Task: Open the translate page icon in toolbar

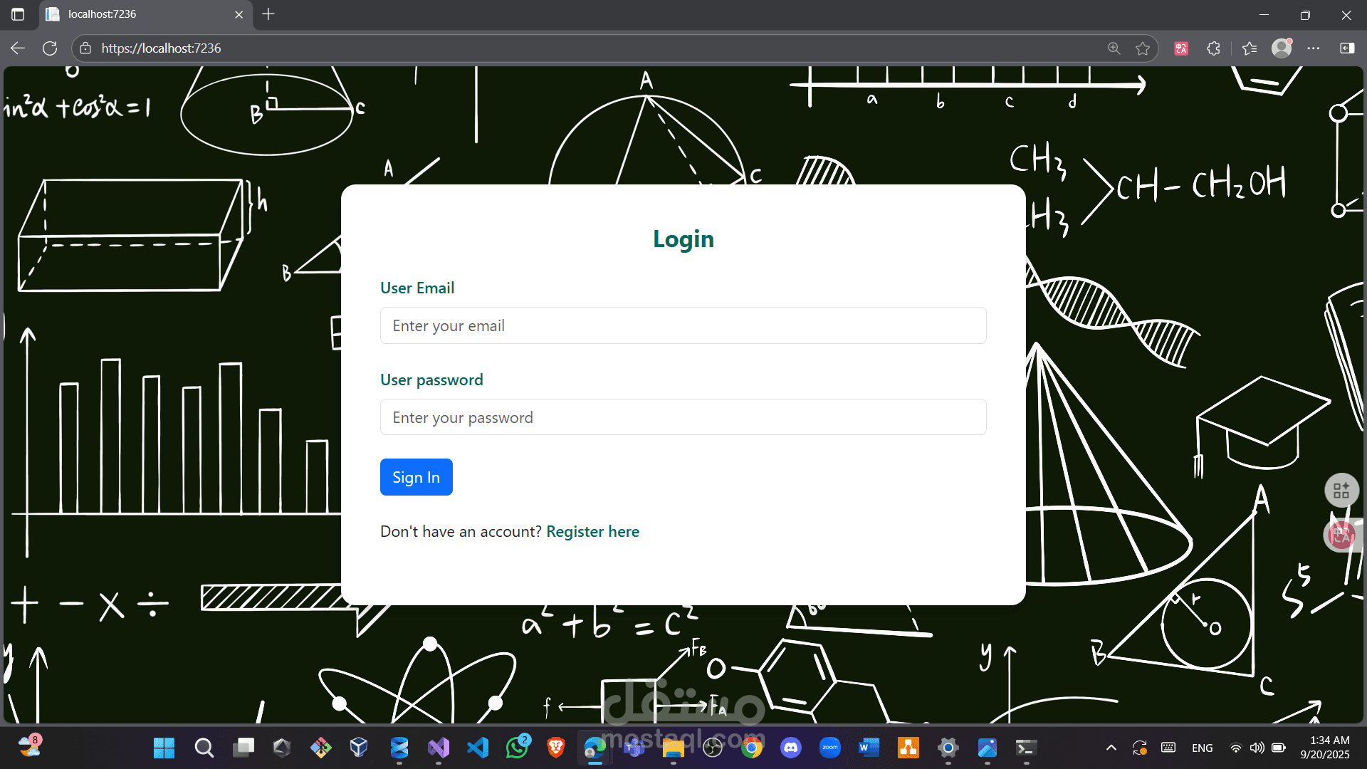Action: [1180, 48]
